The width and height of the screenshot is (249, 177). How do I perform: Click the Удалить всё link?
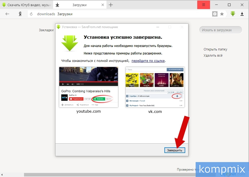(213, 55)
